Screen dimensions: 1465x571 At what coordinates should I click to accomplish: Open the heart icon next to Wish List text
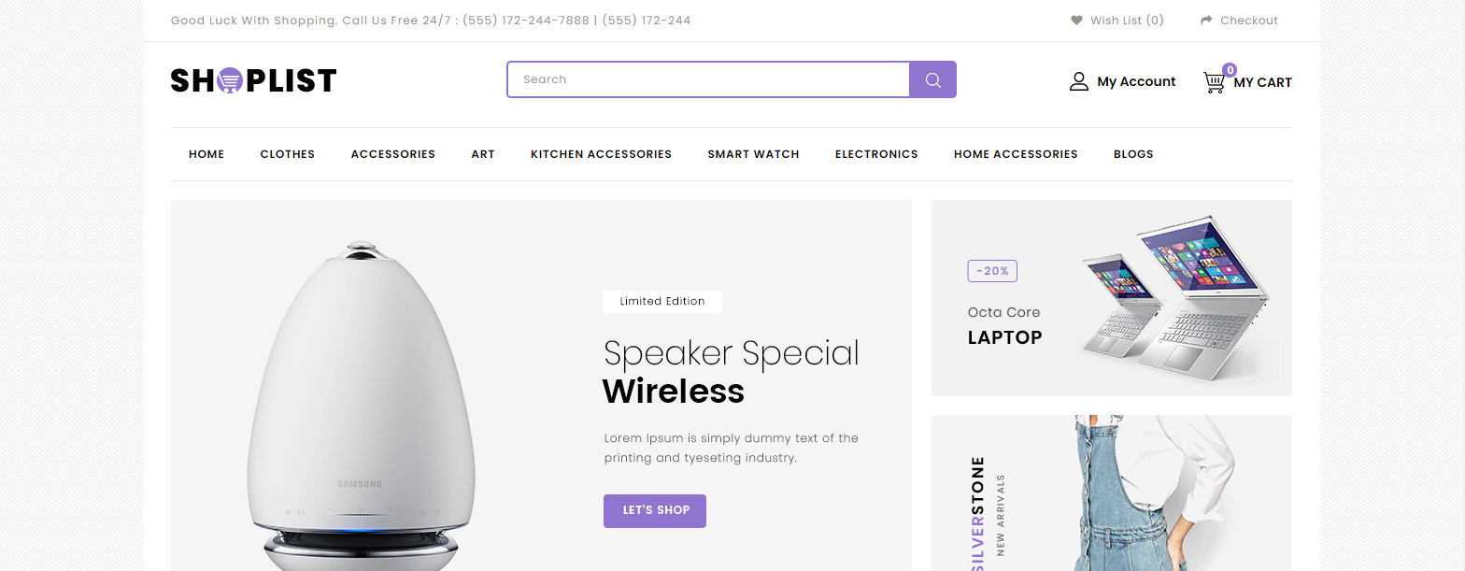(1075, 19)
